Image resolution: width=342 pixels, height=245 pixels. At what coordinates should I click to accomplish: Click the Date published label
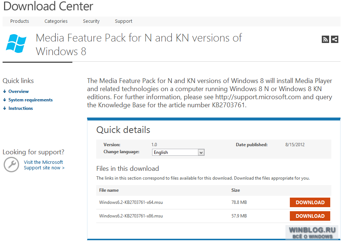pyautogui.click(x=252, y=145)
